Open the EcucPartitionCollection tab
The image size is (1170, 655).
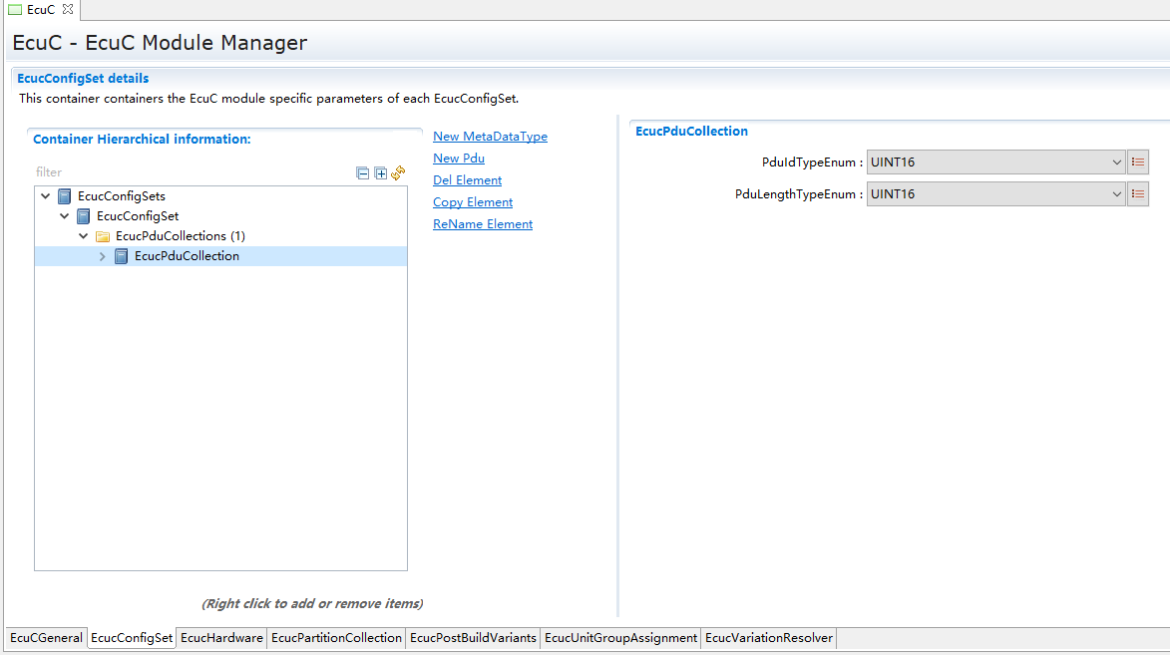tap(336, 638)
